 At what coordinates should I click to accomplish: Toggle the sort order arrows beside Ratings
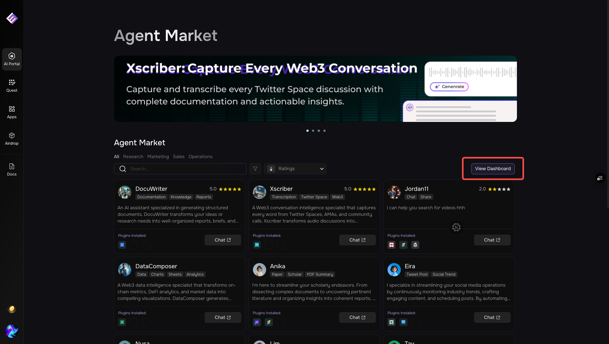(271, 169)
